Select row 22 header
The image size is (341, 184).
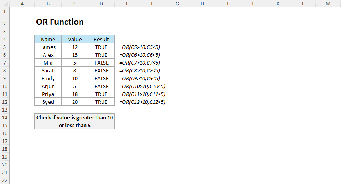click(5, 180)
